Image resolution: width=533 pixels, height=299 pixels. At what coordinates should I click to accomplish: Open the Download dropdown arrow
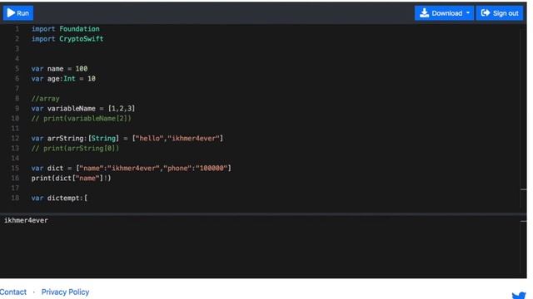tap(468, 13)
